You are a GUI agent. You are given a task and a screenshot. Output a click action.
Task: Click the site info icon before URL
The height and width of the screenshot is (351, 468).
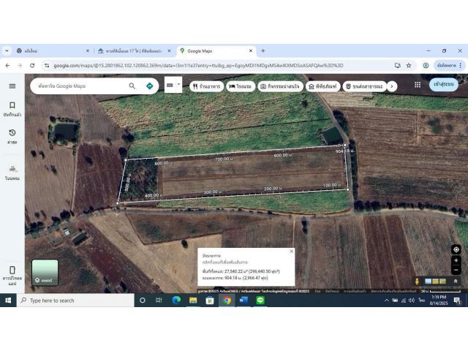47,65
